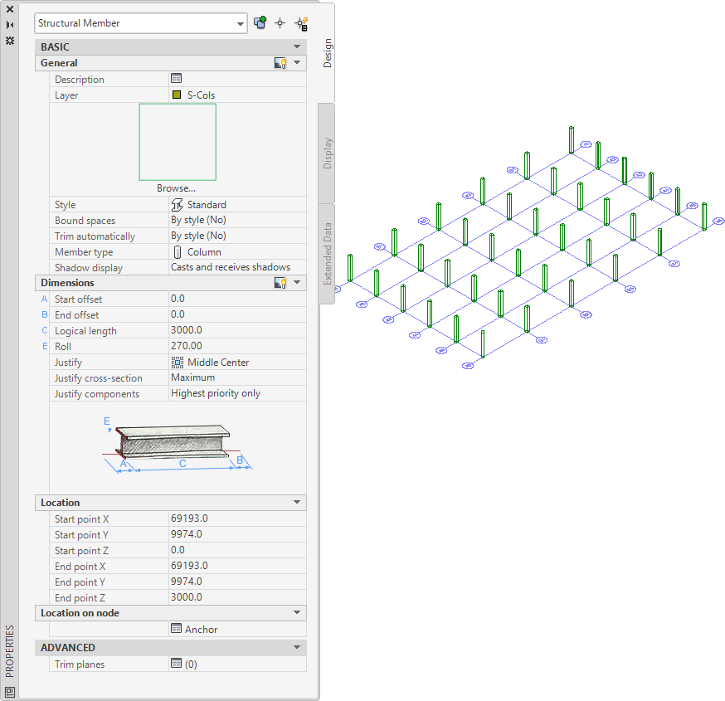This screenshot has width=725, height=701.
Task: Open Trim planes worksheet icon
Action: [x=176, y=663]
